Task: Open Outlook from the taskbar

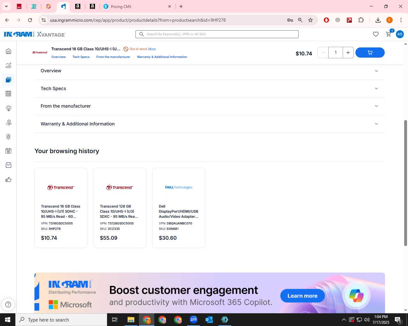Action: pyautogui.click(x=209, y=320)
